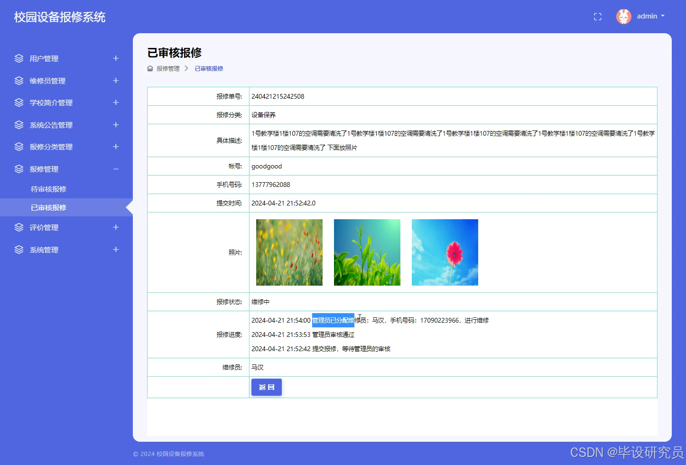Click the fullscreen toggle icon in header
686x465 pixels.
[x=598, y=17]
